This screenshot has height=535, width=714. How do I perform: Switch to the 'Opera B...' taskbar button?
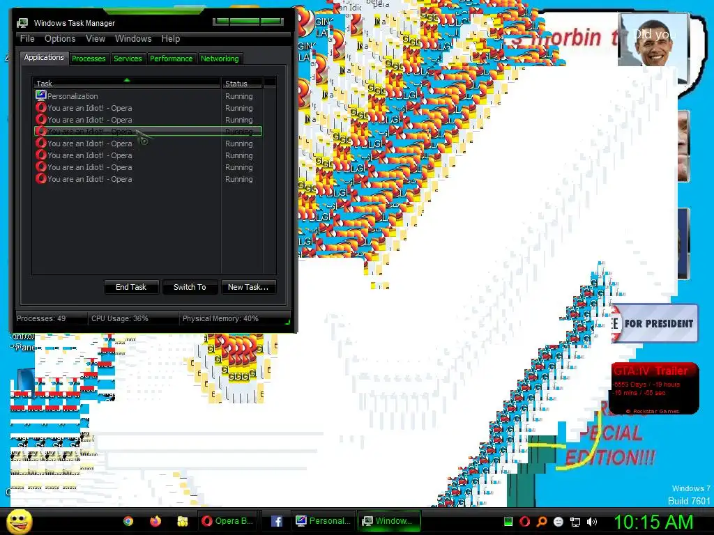[x=228, y=521]
